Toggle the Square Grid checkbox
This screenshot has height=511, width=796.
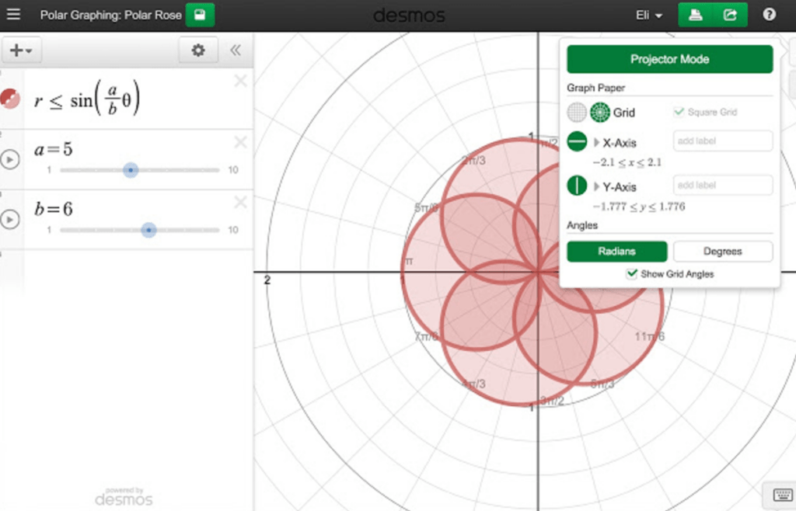click(679, 112)
